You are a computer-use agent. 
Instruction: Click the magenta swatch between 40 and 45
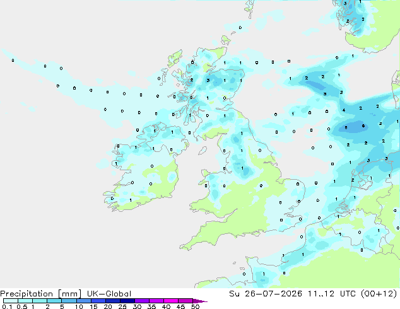pos(171,301)
